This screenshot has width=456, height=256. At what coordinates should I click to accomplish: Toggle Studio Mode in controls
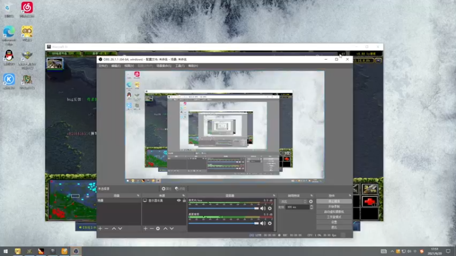click(334, 217)
